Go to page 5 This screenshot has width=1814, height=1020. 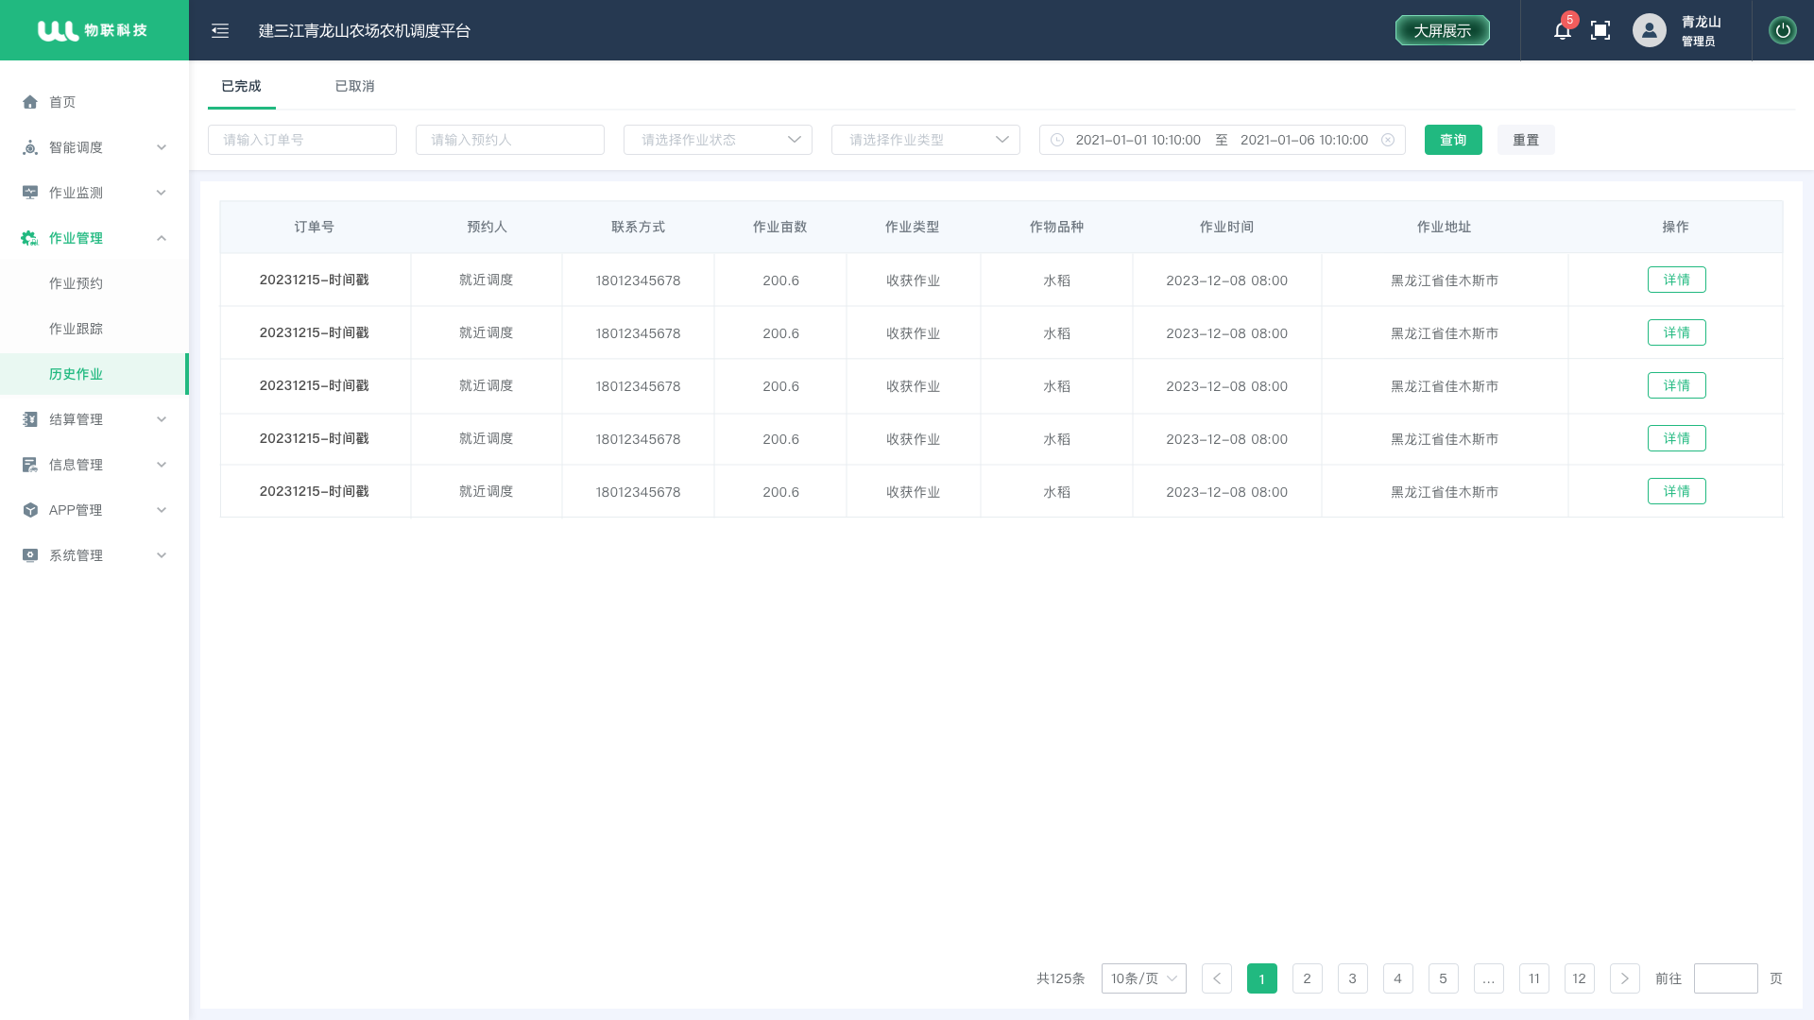[x=1444, y=978]
